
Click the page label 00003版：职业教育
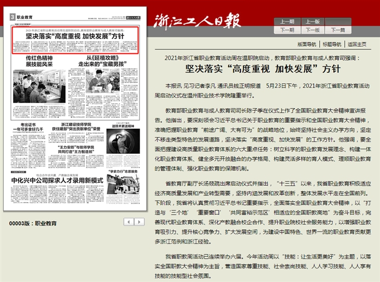pyautogui.click(x=33, y=223)
